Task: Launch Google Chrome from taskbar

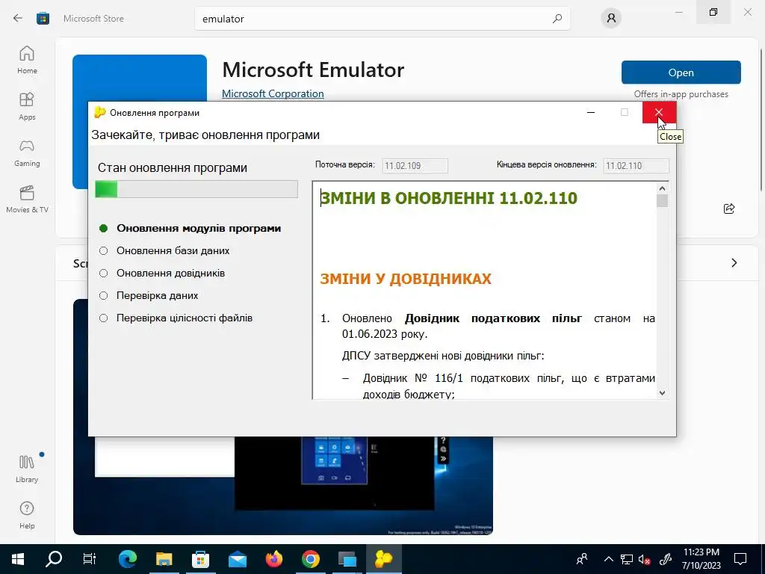Action: point(310,559)
